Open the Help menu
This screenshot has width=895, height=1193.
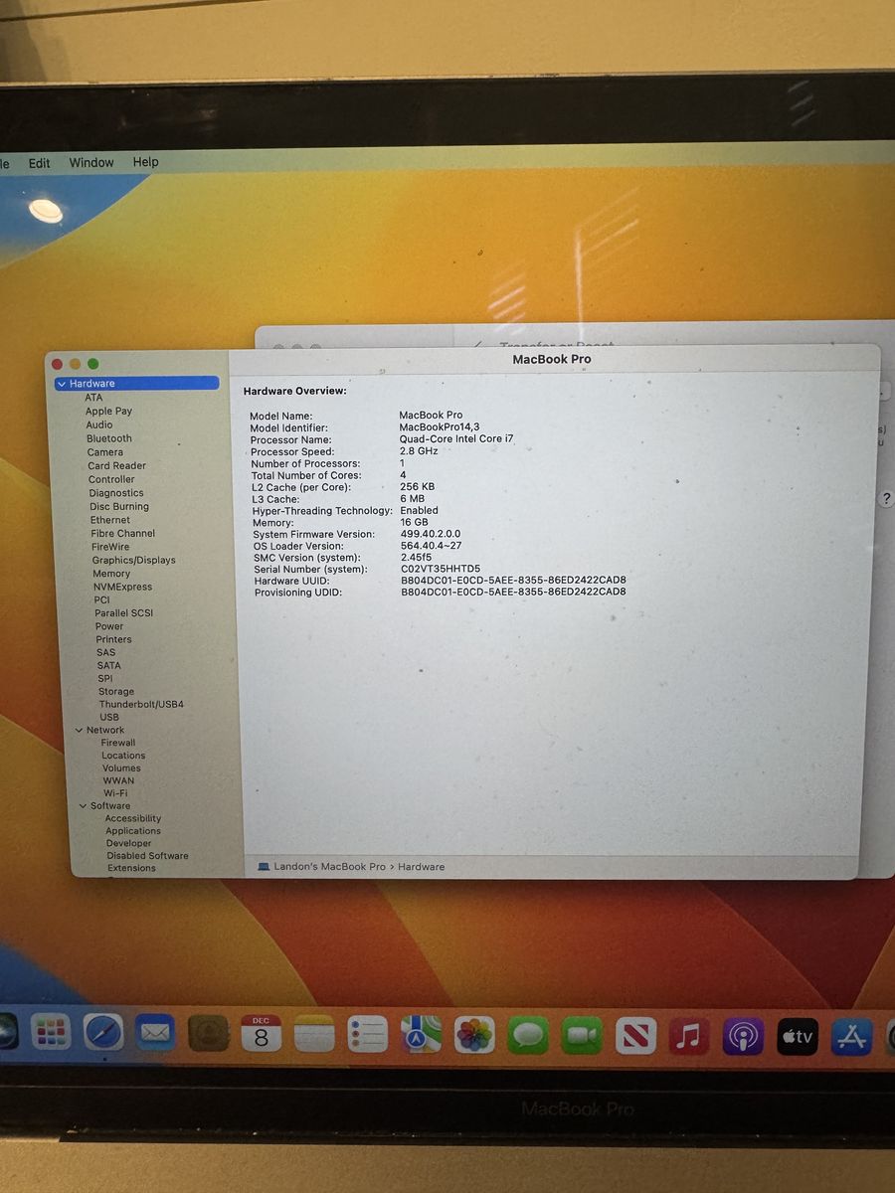pyautogui.click(x=145, y=162)
